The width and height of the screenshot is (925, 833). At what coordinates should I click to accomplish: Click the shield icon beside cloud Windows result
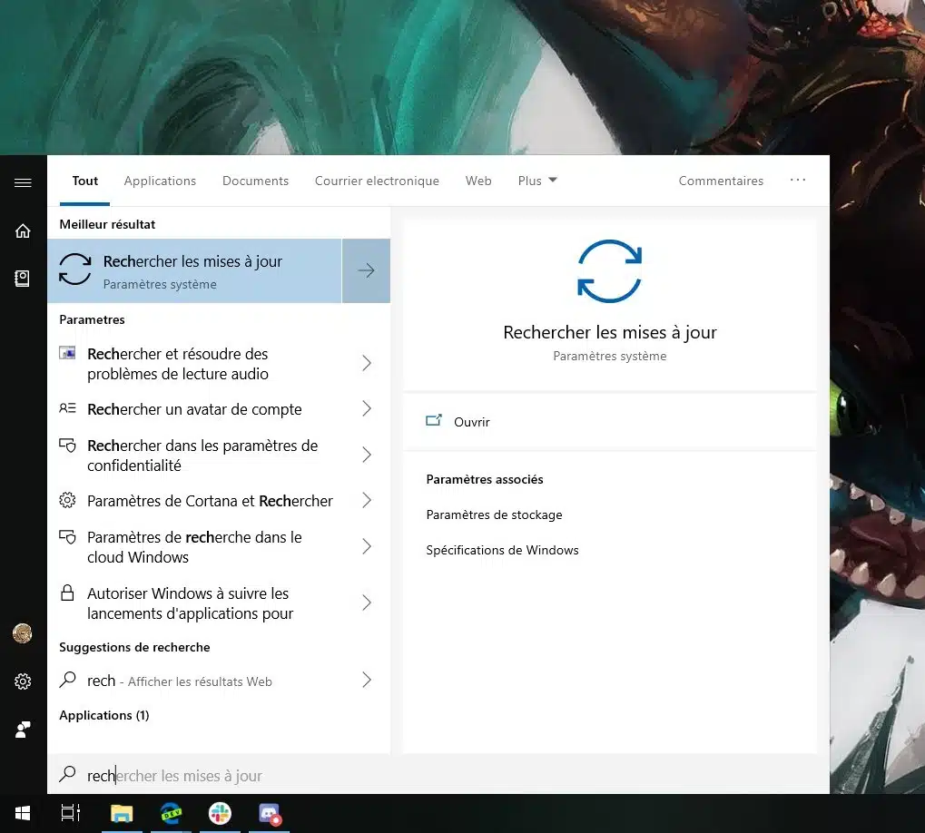(67, 536)
